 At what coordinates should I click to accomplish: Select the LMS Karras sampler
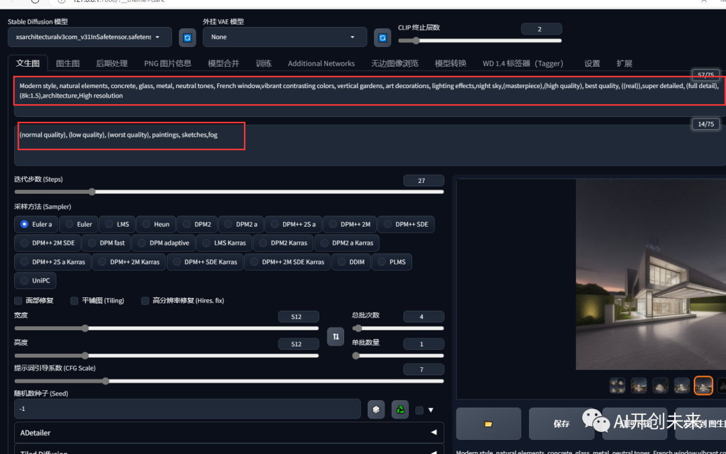pos(224,243)
